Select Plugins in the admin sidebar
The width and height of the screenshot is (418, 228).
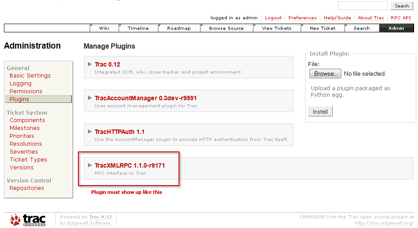[x=39, y=99]
